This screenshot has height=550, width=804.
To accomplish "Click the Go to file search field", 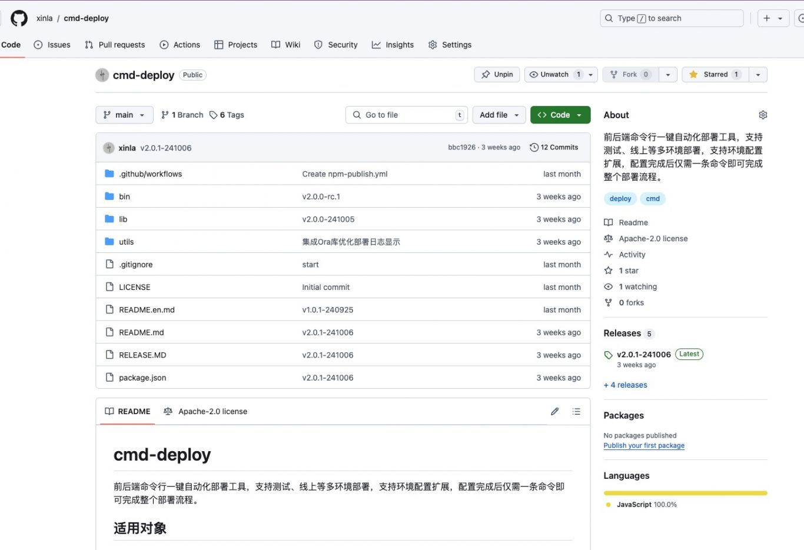I will pos(407,115).
